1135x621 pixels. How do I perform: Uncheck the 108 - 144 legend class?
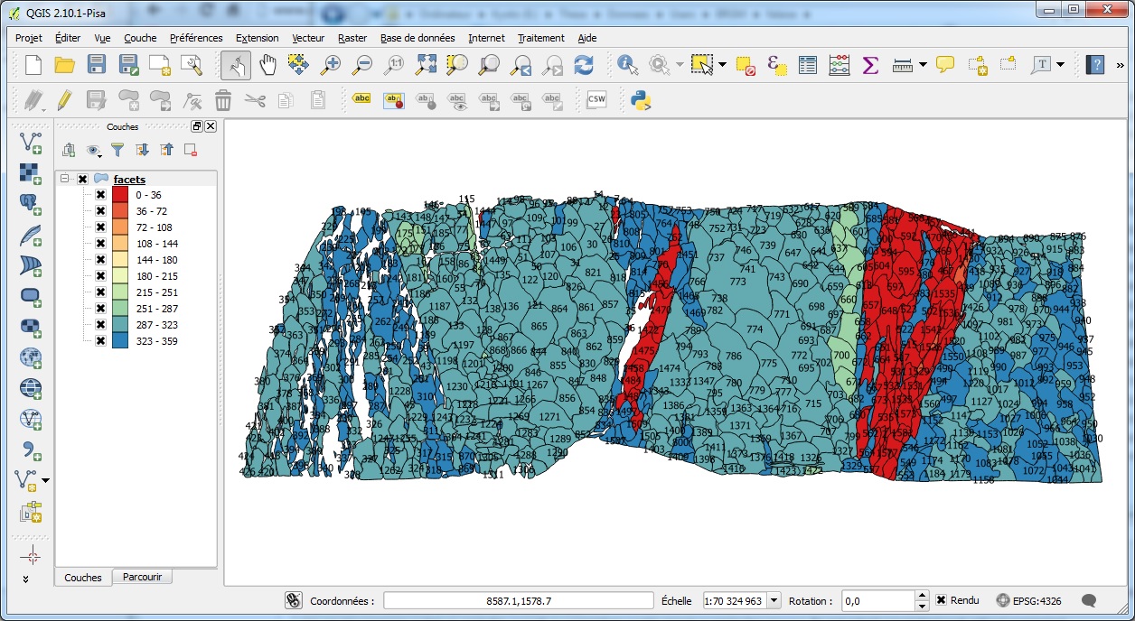(x=100, y=243)
